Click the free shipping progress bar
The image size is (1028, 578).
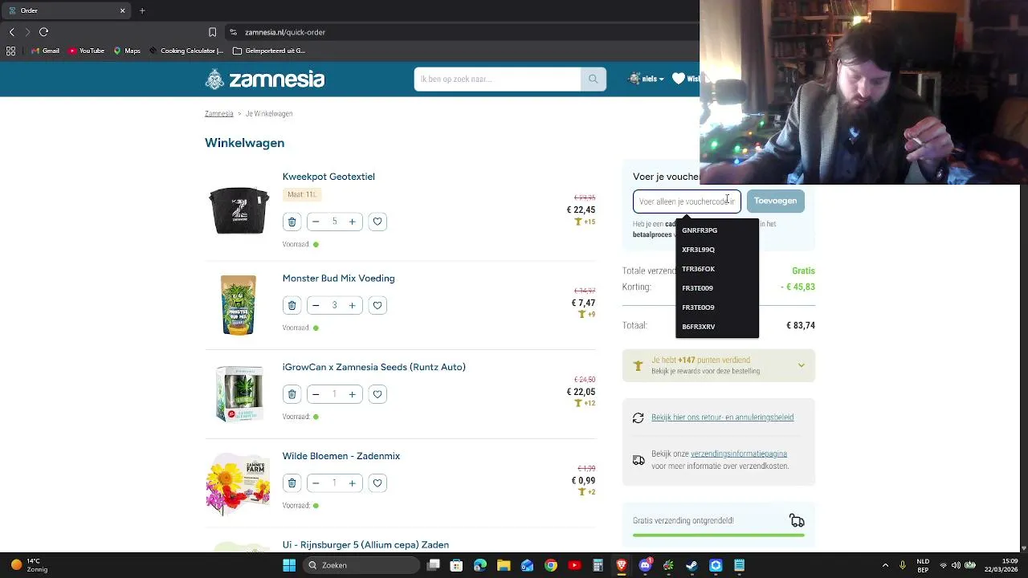click(x=718, y=535)
